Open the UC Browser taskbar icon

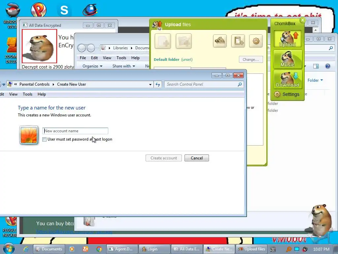[x=85, y=249]
